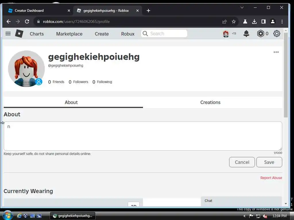Open Chrome labs flask icon
Image resolution: width=294 pixels, height=220 pixels.
[x=245, y=21]
